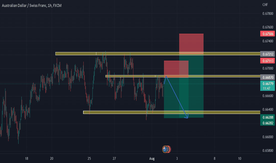Click the 27 date label on time axis
276x163 pixels.
coord(114,159)
